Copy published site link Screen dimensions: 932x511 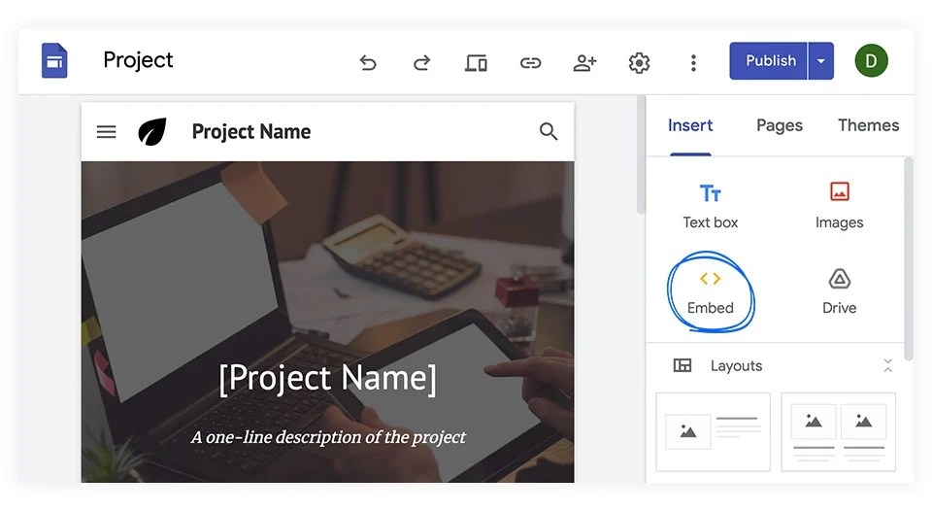pos(530,62)
